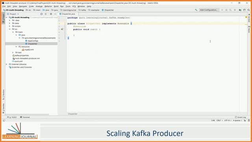Click UTF-8 encoding in status bar
This screenshot has width=252, height=142.
[x=228, y=120]
